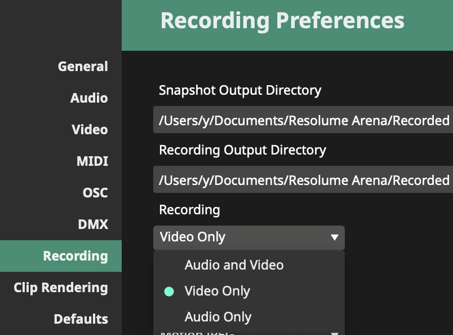Open the Defaults preferences section
This screenshot has width=453, height=335.
(81, 319)
